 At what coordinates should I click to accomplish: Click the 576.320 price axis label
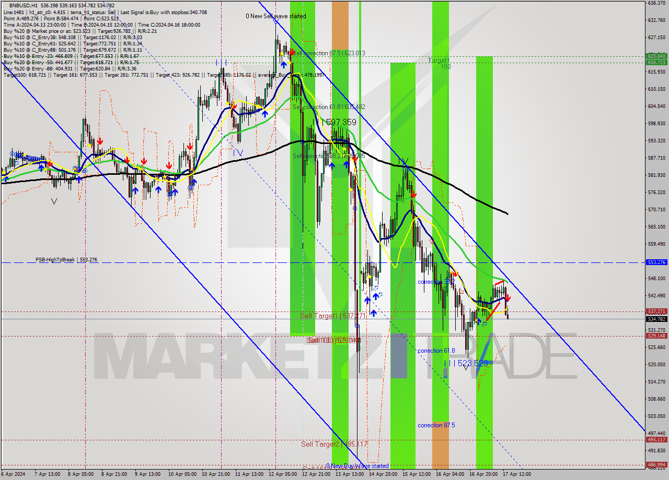coord(656,193)
